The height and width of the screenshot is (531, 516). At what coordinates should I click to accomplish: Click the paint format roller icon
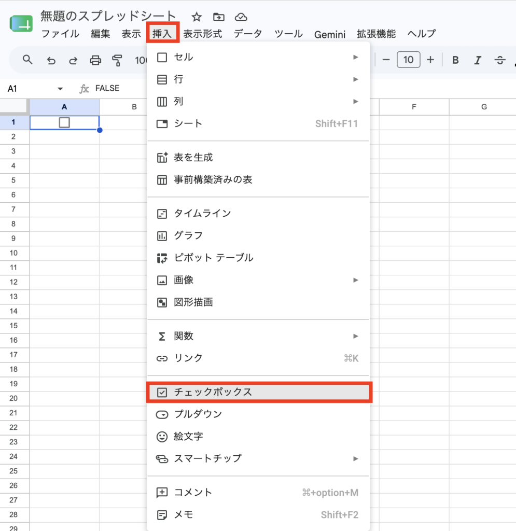(x=117, y=60)
